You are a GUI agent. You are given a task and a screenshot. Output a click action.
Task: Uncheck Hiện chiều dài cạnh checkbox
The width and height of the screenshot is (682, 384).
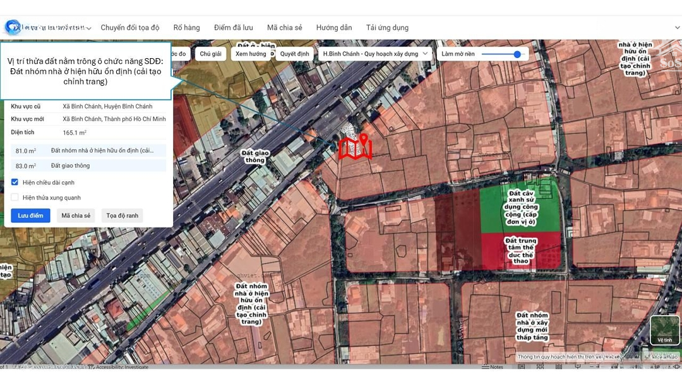point(15,183)
